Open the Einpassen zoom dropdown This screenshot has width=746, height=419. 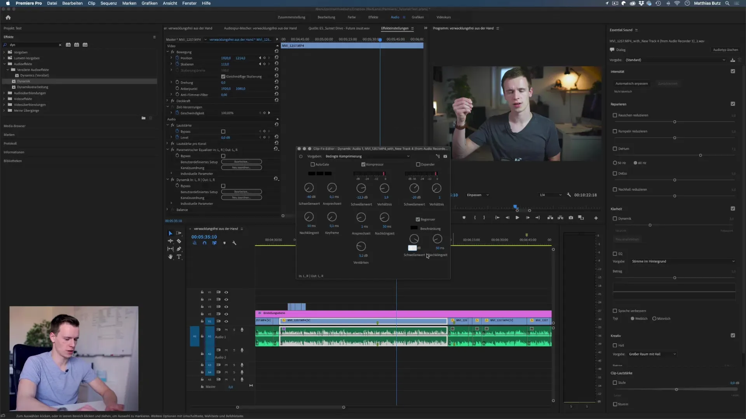[478, 195]
